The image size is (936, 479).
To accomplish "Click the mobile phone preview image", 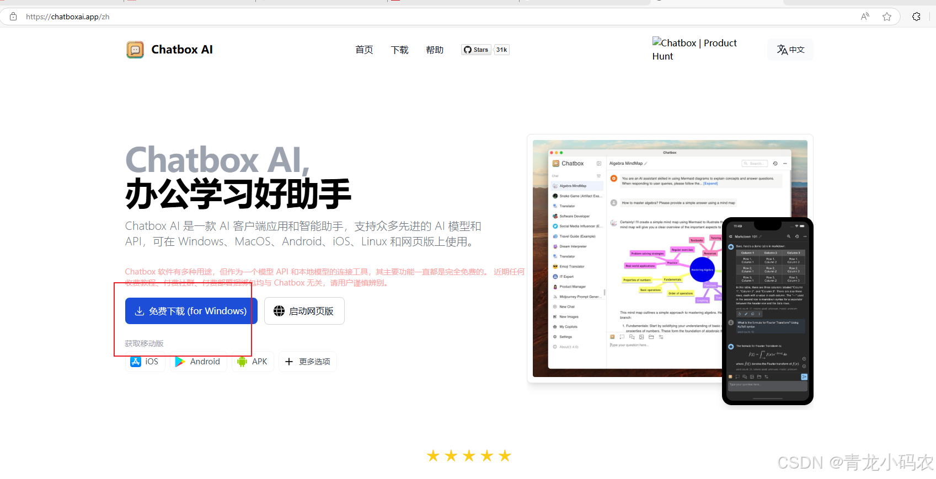I will pos(767,311).
